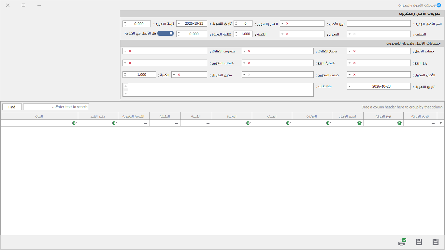Click the ABC filter icon under البيان column
This screenshot has width=445, height=250.
pos(74,123)
